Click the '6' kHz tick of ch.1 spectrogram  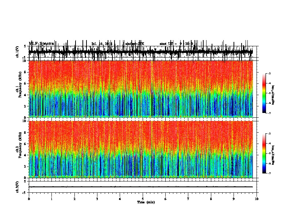pyautogui.click(x=25, y=83)
